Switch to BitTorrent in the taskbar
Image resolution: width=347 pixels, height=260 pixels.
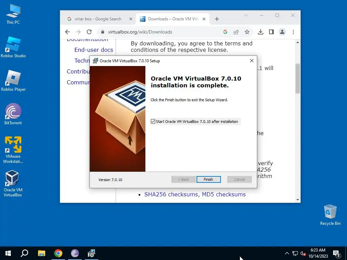(x=75, y=253)
